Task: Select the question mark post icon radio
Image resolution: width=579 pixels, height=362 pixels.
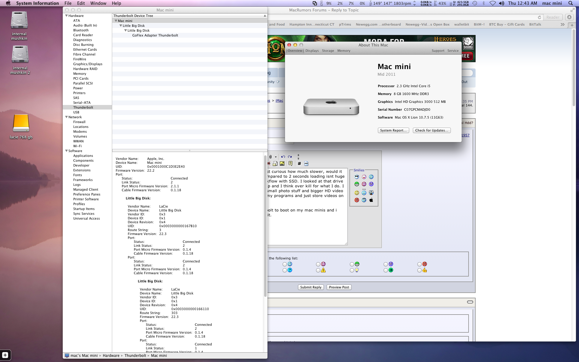Action: pos(285,270)
